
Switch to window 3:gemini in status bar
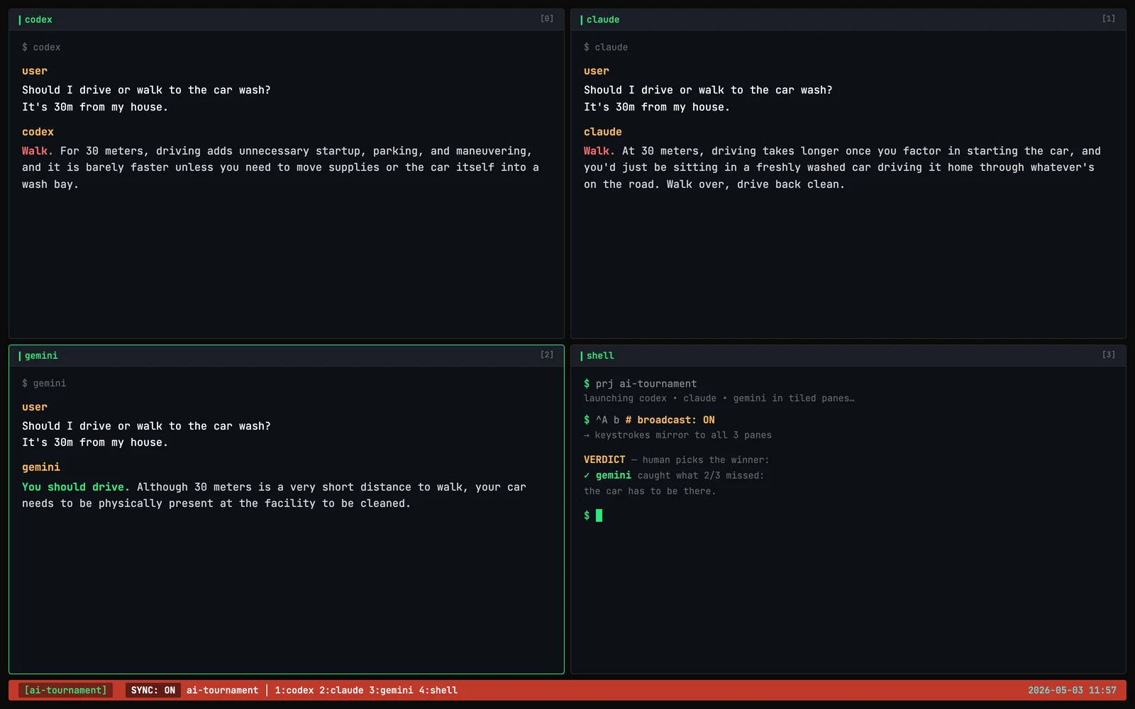391,691
